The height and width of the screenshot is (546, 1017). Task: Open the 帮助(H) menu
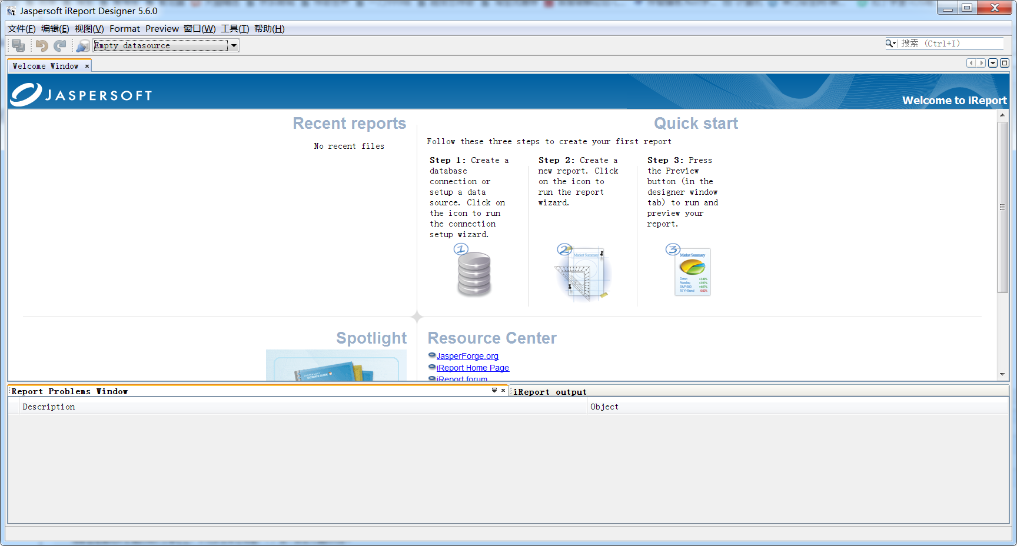[270, 29]
